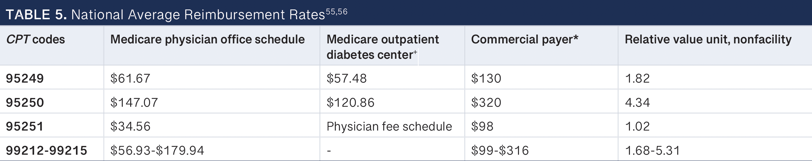
Task: Select the Commercial payer column header
Action: [524, 39]
